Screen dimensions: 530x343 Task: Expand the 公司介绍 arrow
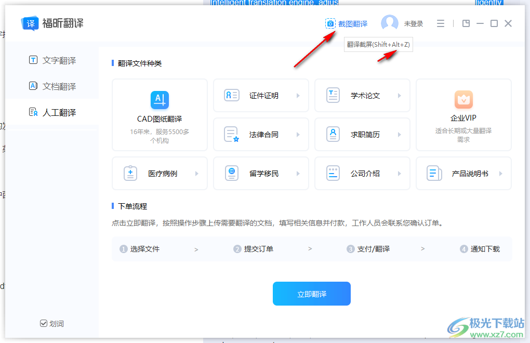[399, 174]
